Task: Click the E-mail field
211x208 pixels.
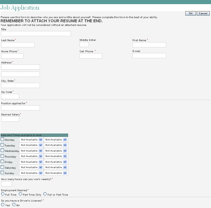Action: point(149,56)
